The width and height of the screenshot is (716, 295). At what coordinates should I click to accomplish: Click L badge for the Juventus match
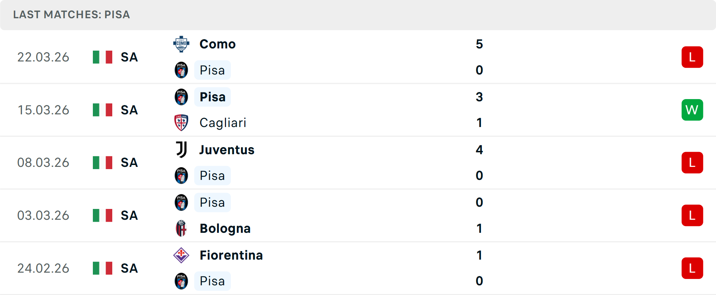692,163
